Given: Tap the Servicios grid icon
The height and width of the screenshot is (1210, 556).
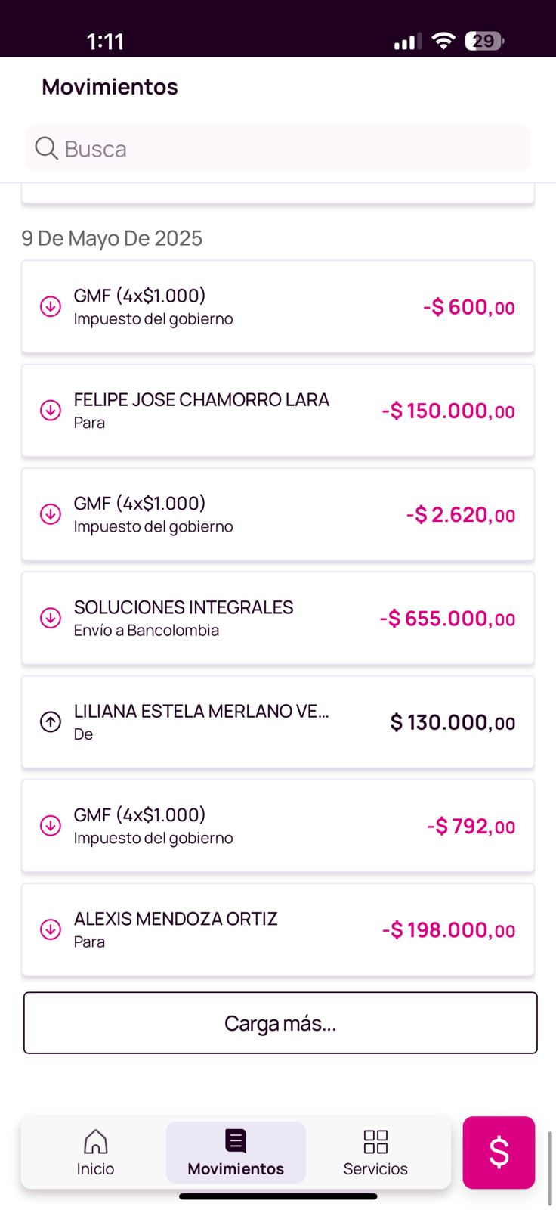Looking at the screenshot, I should click(375, 1141).
